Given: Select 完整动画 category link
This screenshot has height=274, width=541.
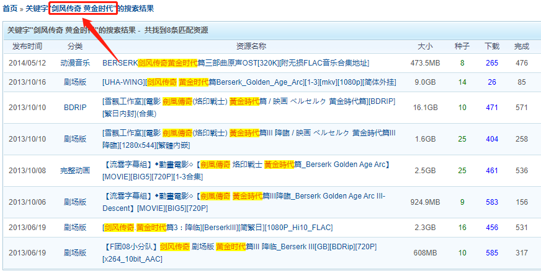Looking at the screenshot, I should click(x=75, y=171).
